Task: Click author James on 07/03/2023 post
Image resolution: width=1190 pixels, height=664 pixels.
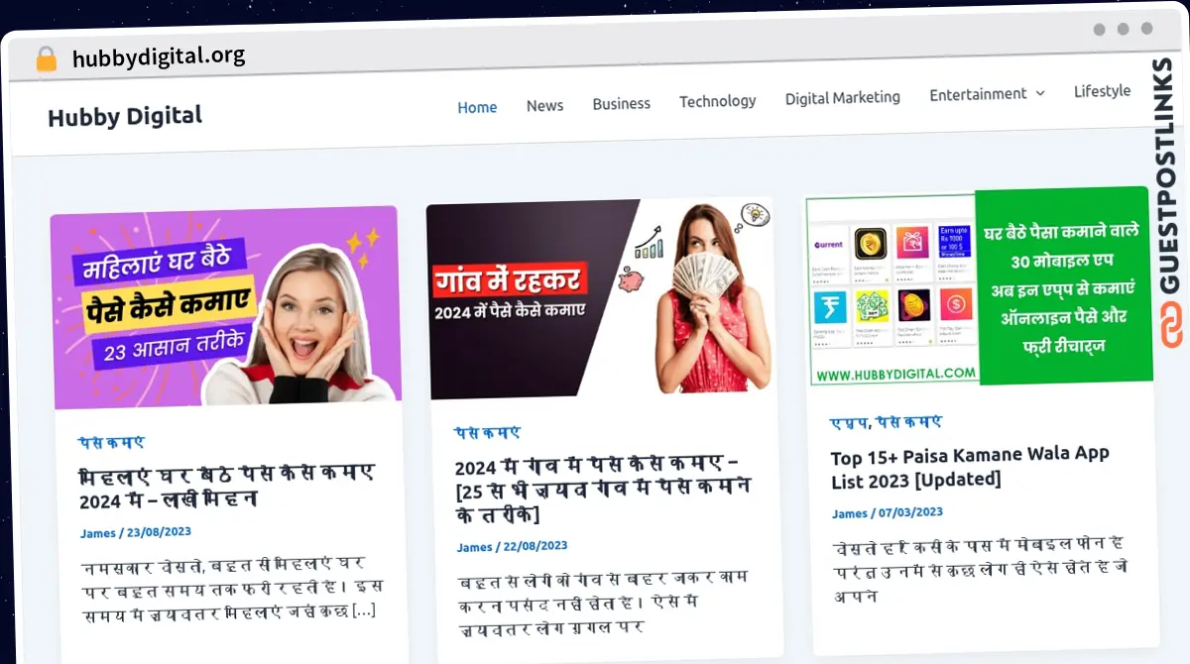Action: 849,513
